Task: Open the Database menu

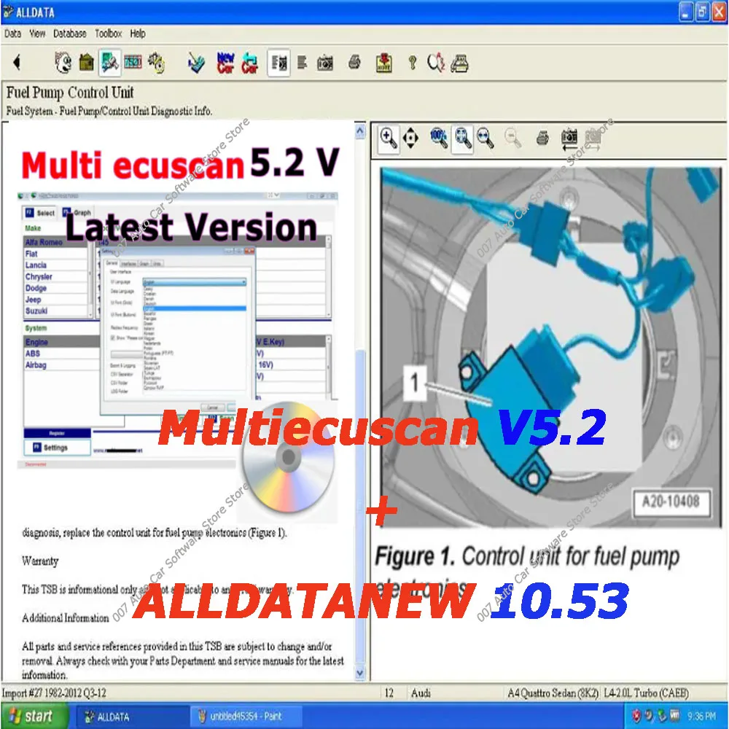Action: click(x=71, y=34)
